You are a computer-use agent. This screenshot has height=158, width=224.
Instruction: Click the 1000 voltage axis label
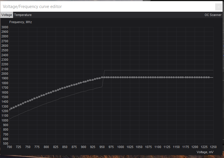click(121, 147)
